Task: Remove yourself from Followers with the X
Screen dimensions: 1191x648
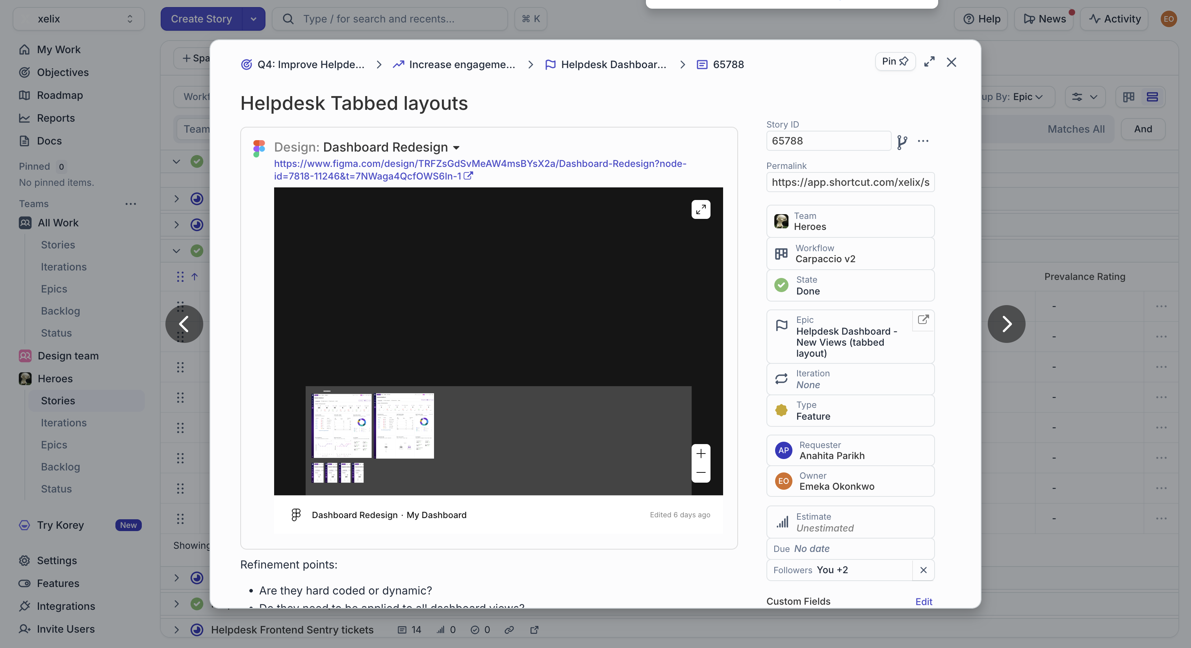Action: coord(923,570)
